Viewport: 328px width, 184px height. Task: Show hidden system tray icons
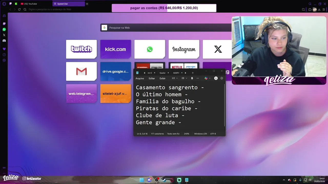point(284,180)
